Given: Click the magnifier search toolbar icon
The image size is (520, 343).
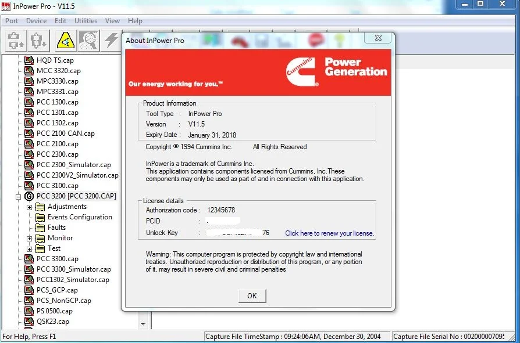Looking at the screenshot, I should pyautogui.click(x=88, y=41).
